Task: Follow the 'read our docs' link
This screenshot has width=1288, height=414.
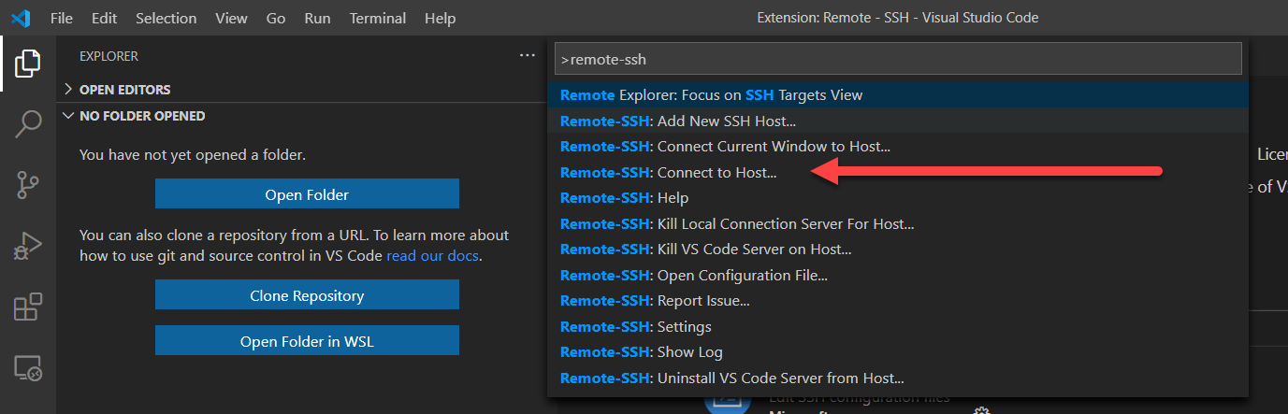Action: [x=433, y=255]
